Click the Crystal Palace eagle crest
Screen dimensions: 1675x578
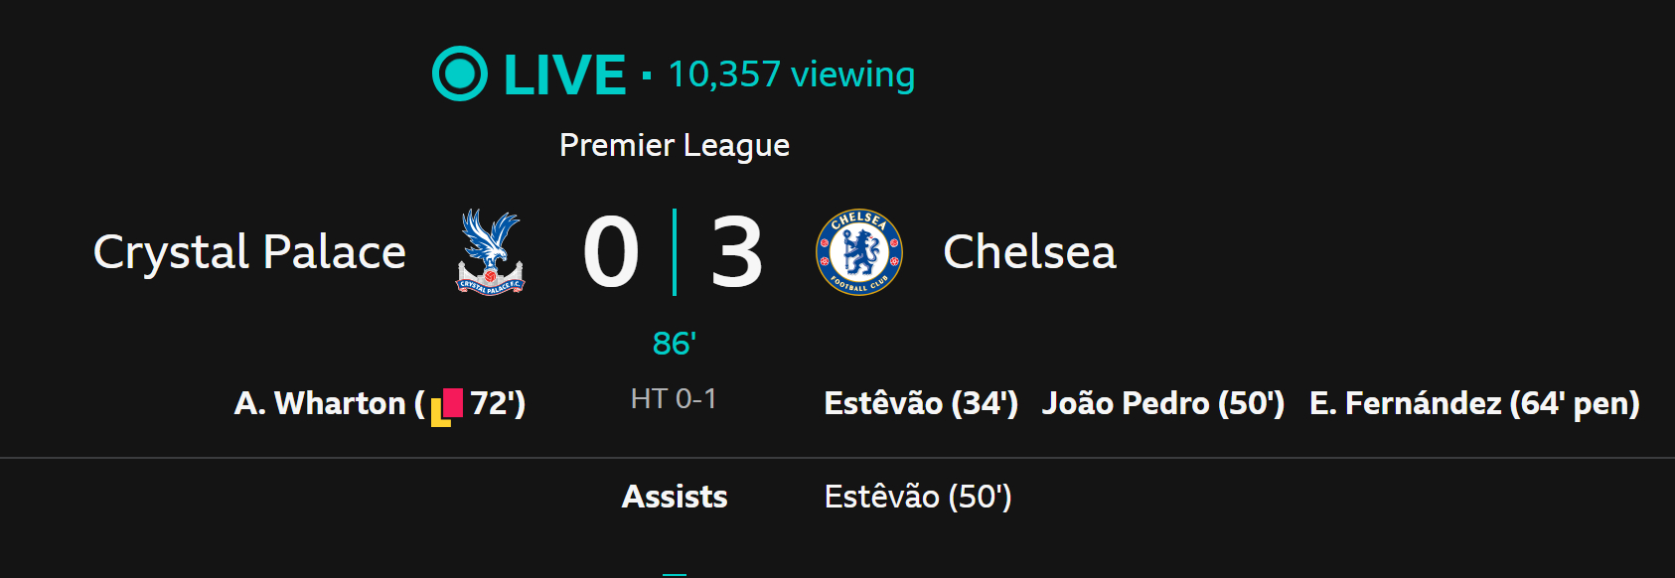point(490,252)
